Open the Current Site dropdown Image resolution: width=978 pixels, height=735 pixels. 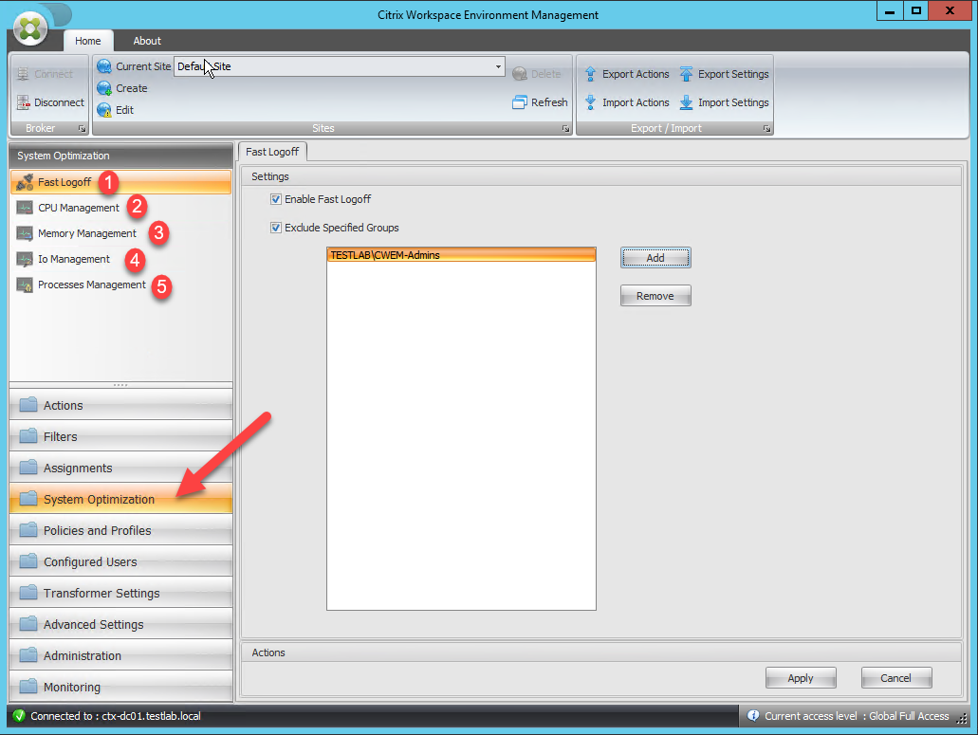498,66
